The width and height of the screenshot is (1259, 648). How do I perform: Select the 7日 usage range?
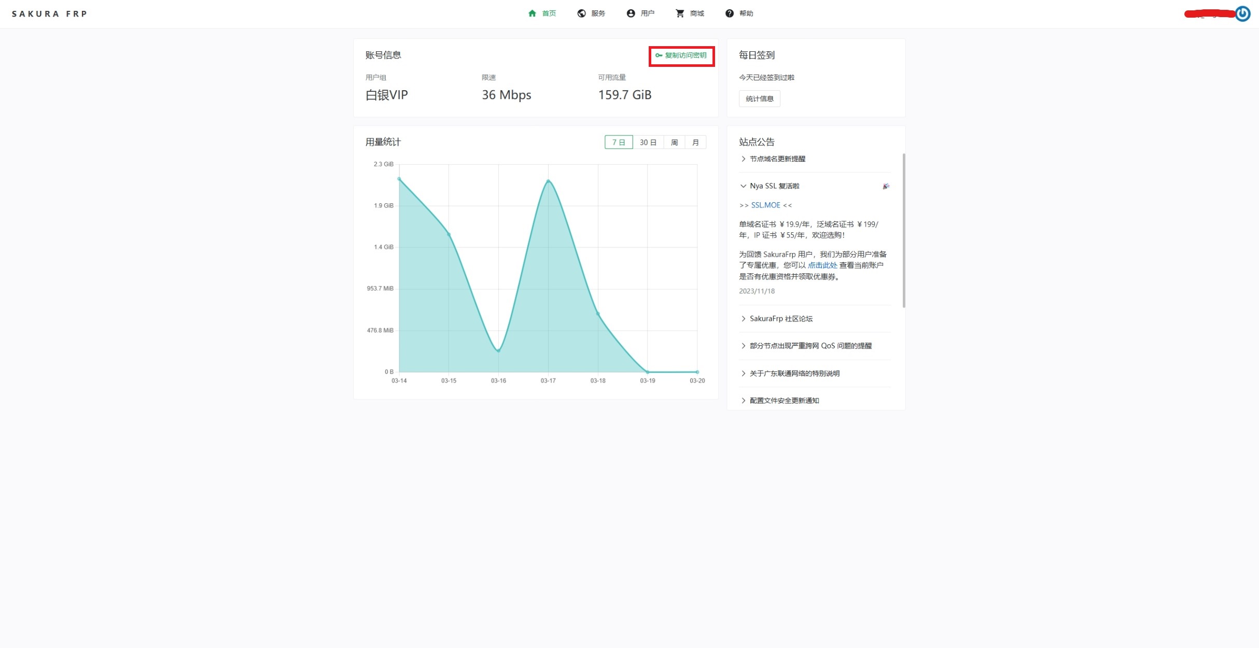[619, 143]
